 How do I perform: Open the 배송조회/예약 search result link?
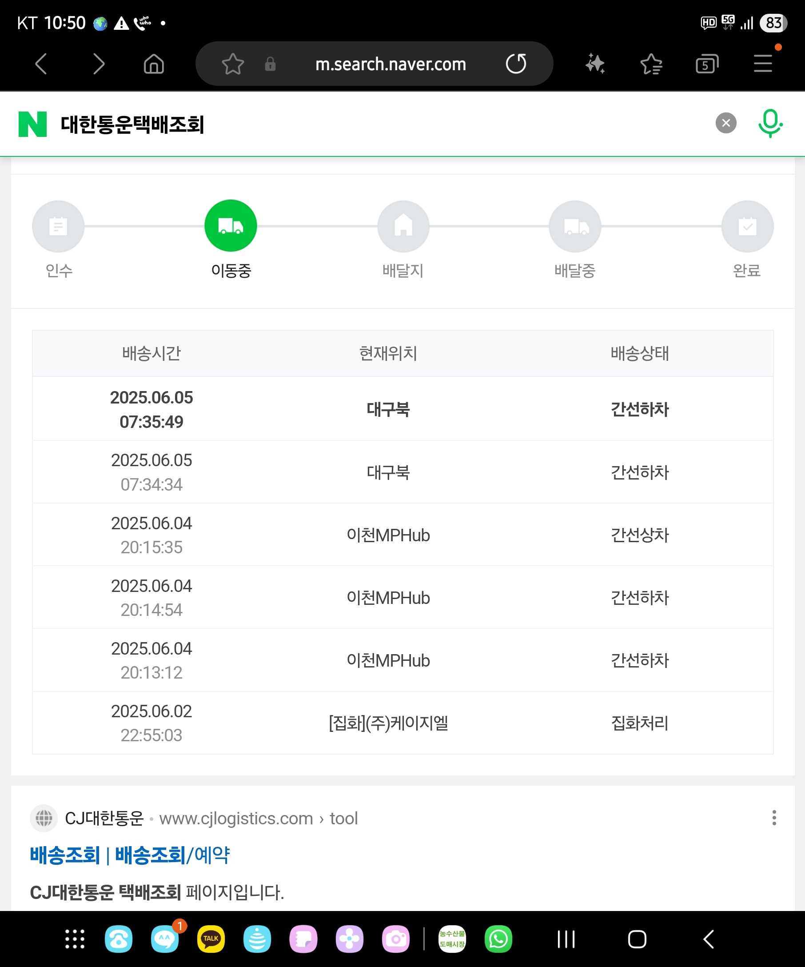pos(130,855)
